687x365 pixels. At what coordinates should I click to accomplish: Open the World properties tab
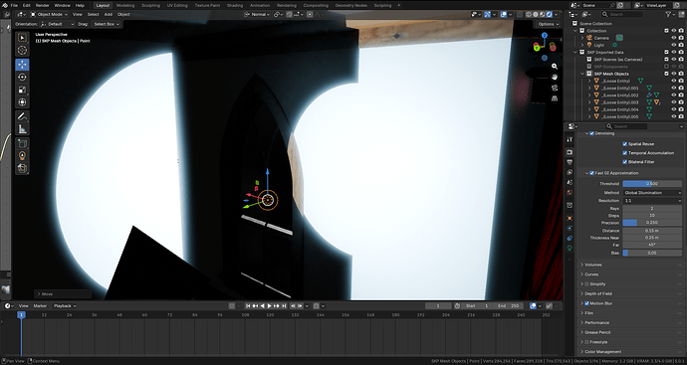pyautogui.click(x=570, y=192)
